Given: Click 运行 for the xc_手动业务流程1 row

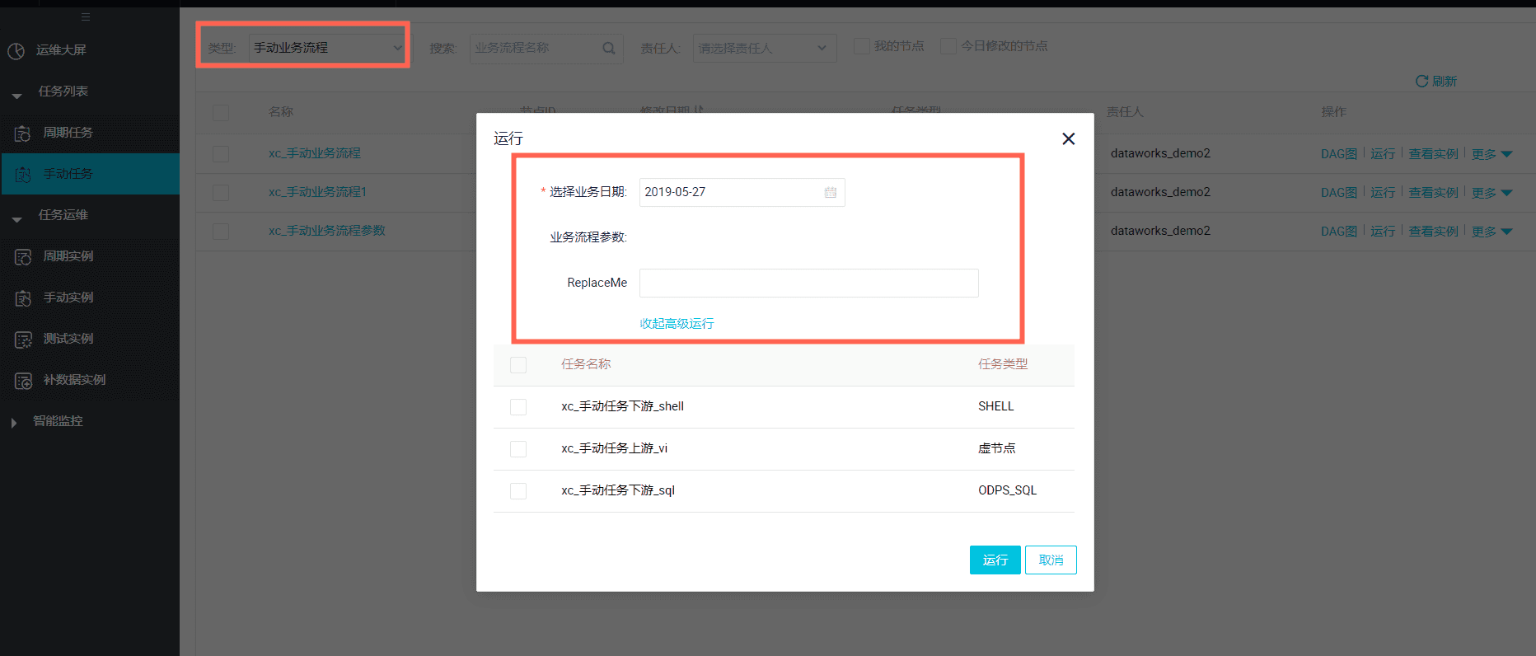Looking at the screenshot, I should 1383,193.
